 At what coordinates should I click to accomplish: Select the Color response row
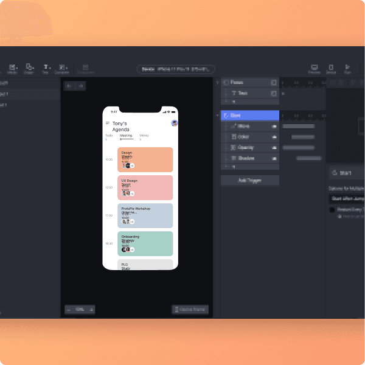[x=250, y=137]
